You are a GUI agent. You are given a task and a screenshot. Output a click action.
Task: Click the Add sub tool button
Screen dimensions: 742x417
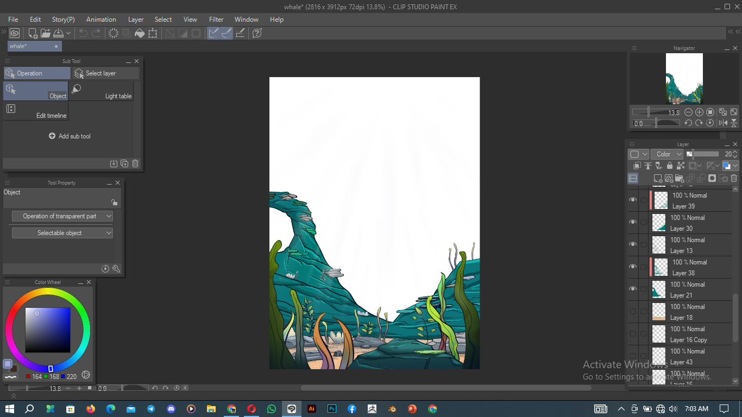pos(70,136)
